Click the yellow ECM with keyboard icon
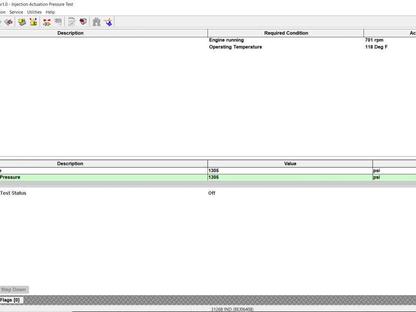The image size is (416, 312). pos(22,22)
